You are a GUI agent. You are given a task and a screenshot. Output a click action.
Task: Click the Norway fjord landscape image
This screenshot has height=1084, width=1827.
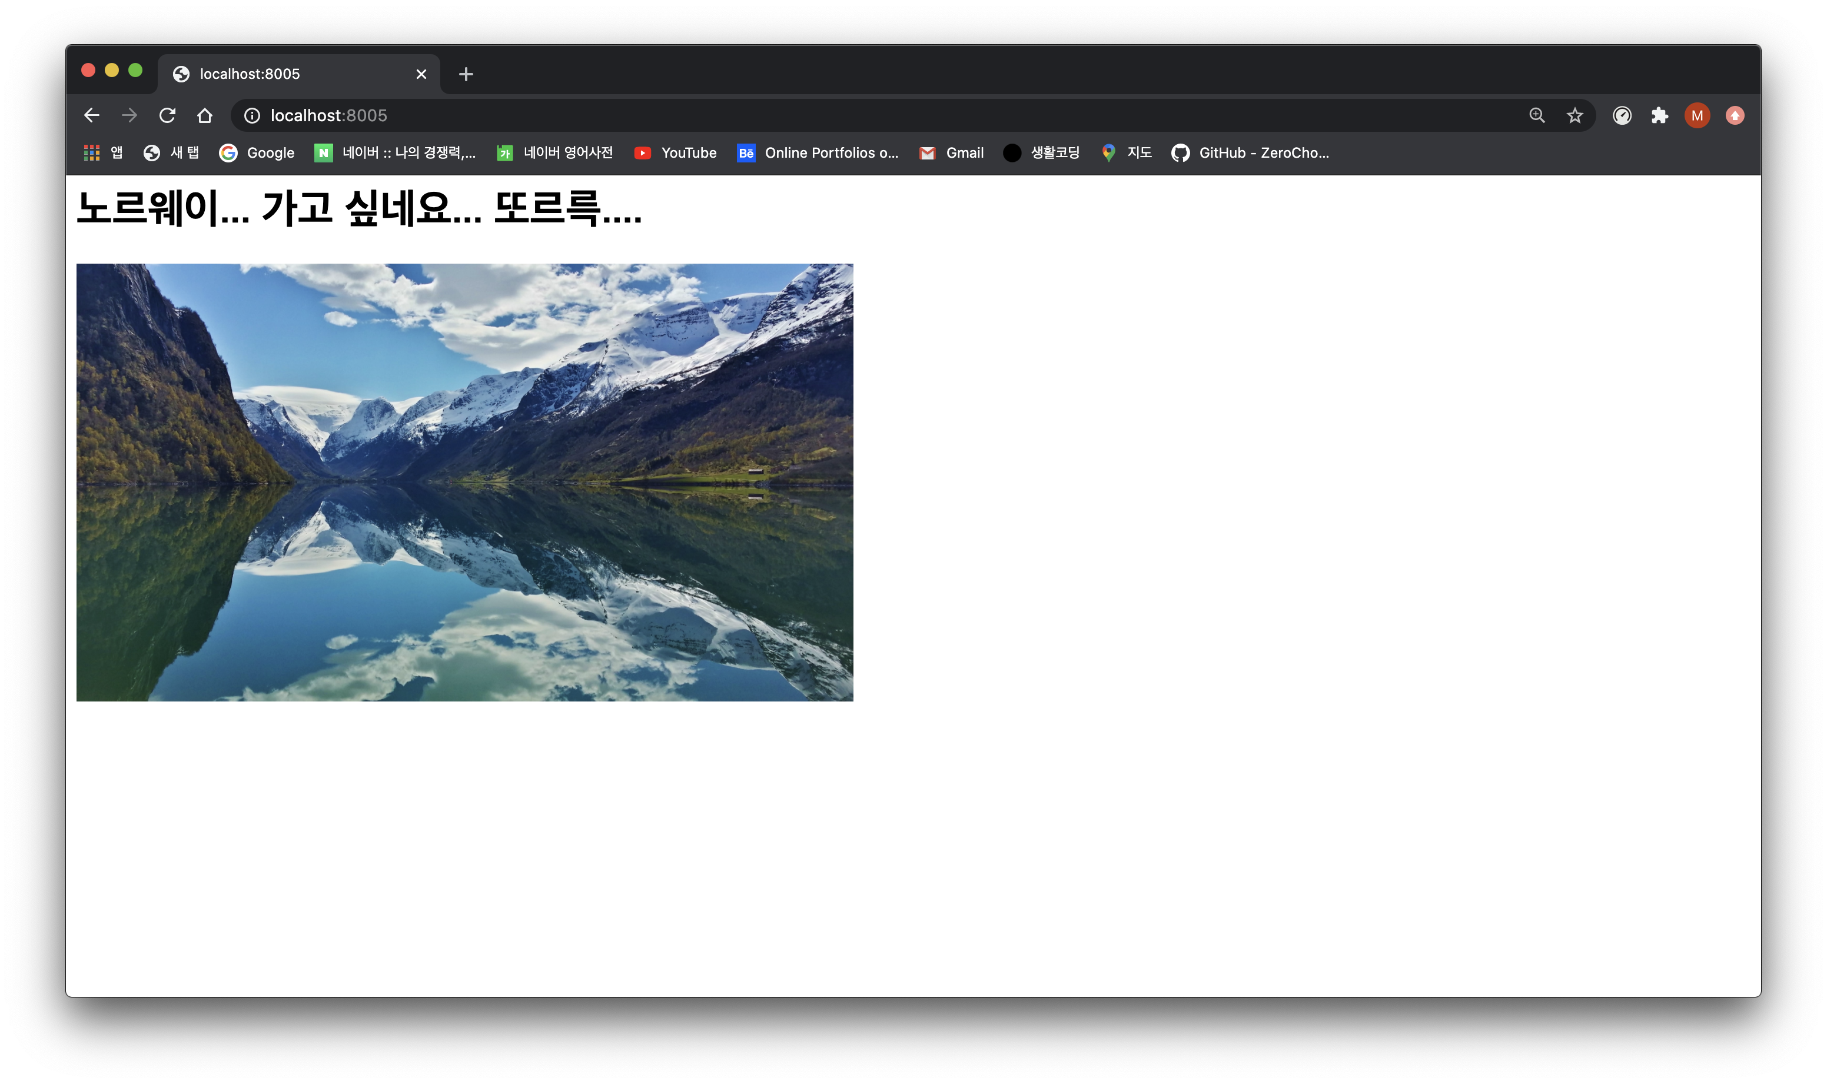point(464,482)
